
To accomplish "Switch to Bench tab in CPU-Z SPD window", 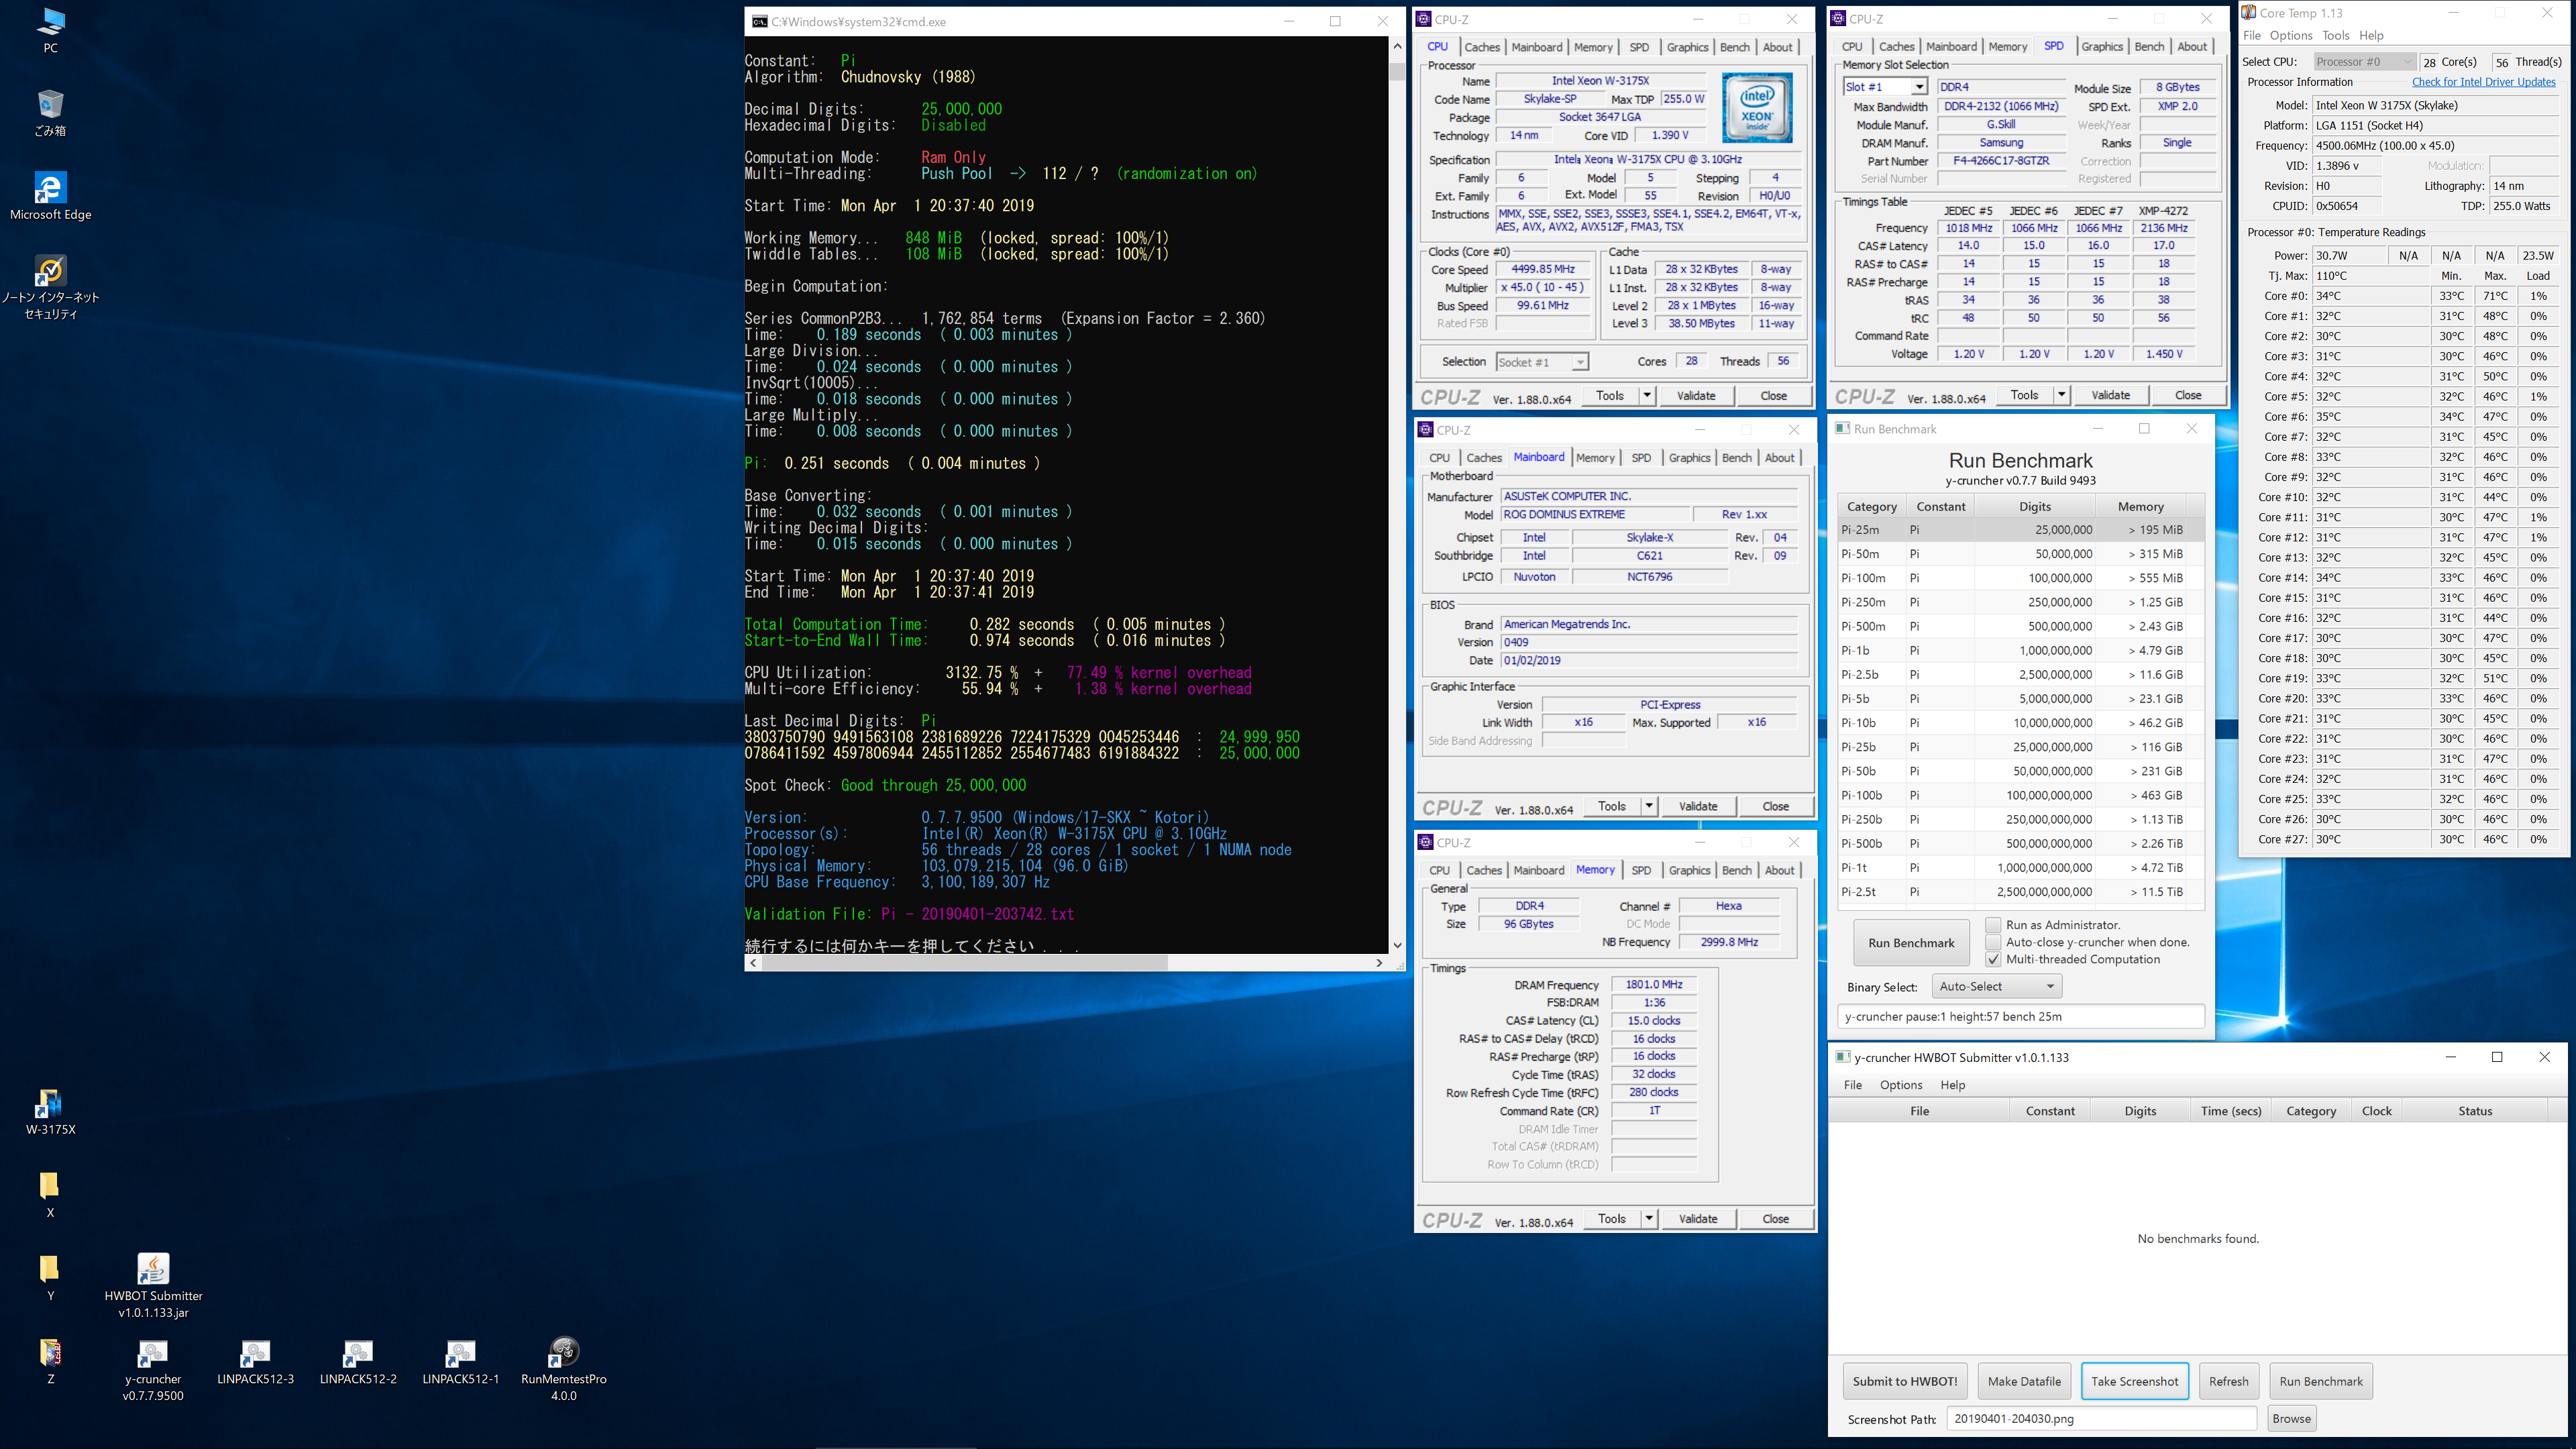I will coord(2149,46).
